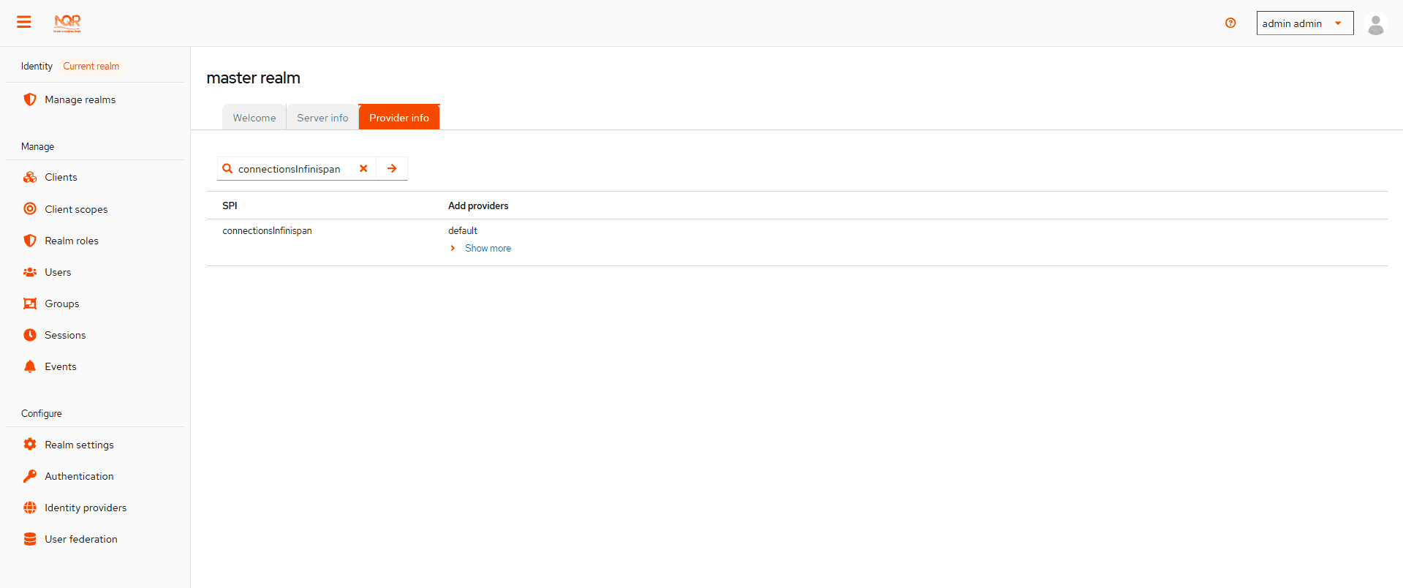
Task: Click the NQR logo in header
Action: tap(67, 23)
